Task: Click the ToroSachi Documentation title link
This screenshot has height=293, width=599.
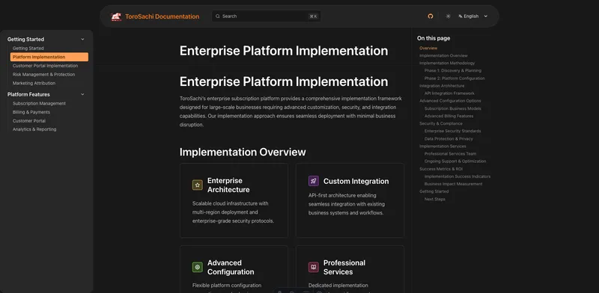Action: coord(162,16)
